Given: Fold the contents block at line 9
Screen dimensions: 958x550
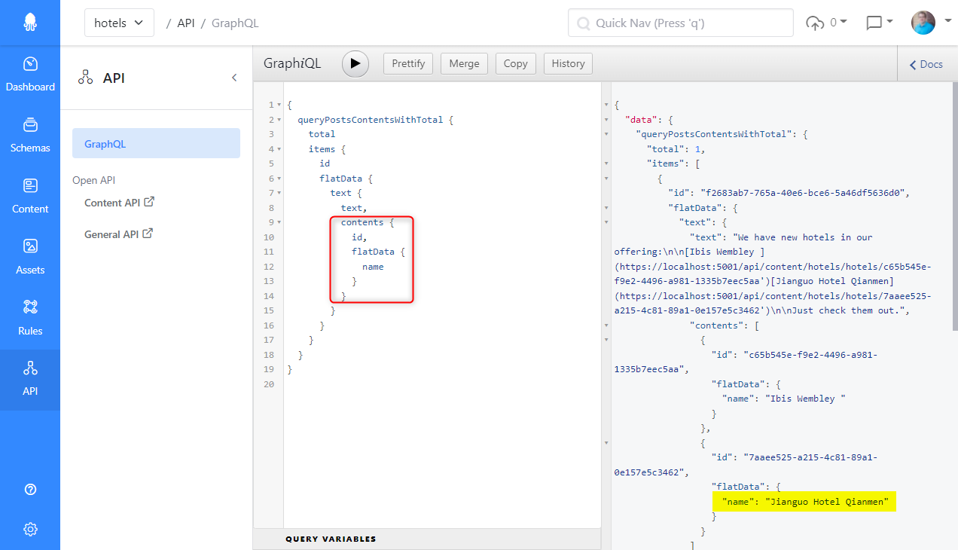Looking at the screenshot, I should (x=279, y=222).
